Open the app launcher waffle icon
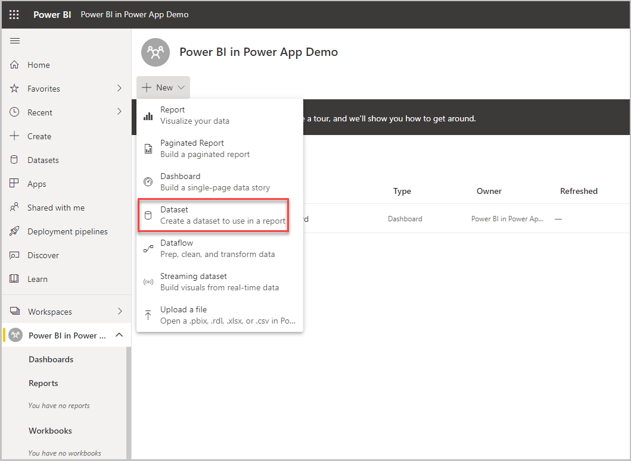Screen dimensions: 631x461 point(14,14)
